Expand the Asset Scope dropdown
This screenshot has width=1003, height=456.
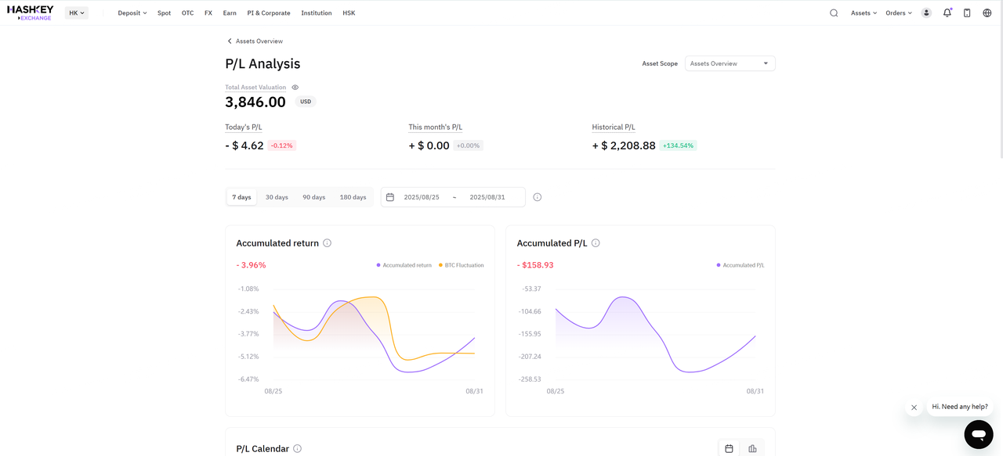pyautogui.click(x=730, y=63)
